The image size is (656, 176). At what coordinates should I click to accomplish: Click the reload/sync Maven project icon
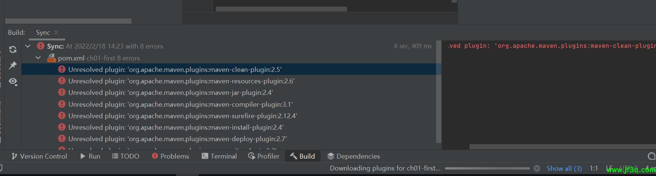[13, 50]
